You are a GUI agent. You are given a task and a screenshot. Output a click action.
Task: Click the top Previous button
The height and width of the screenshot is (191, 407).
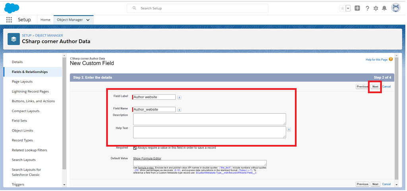tap(362, 87)
